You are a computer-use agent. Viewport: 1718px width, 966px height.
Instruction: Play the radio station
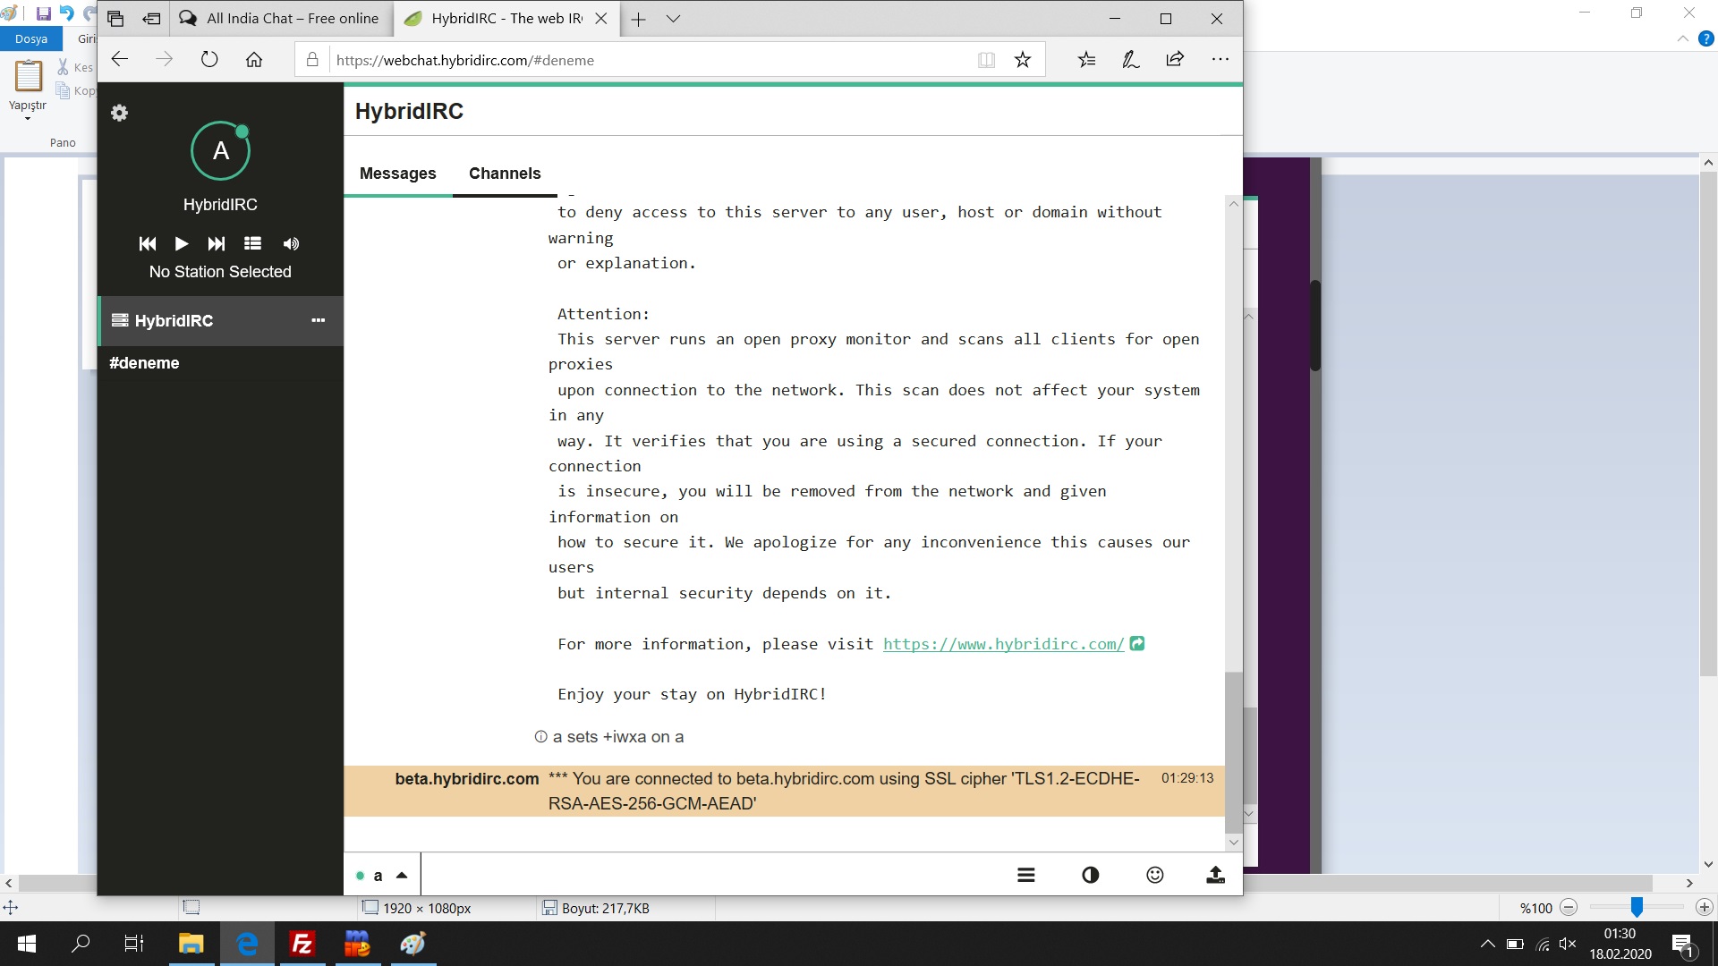tap(182, 243)
